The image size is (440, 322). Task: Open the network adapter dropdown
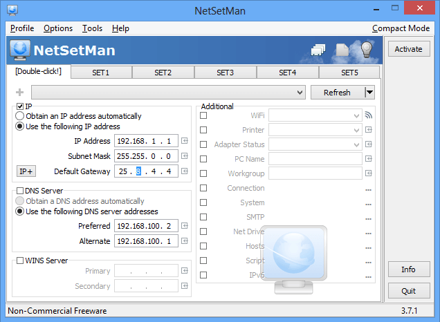pyautogui.click(x=168, y=92)
